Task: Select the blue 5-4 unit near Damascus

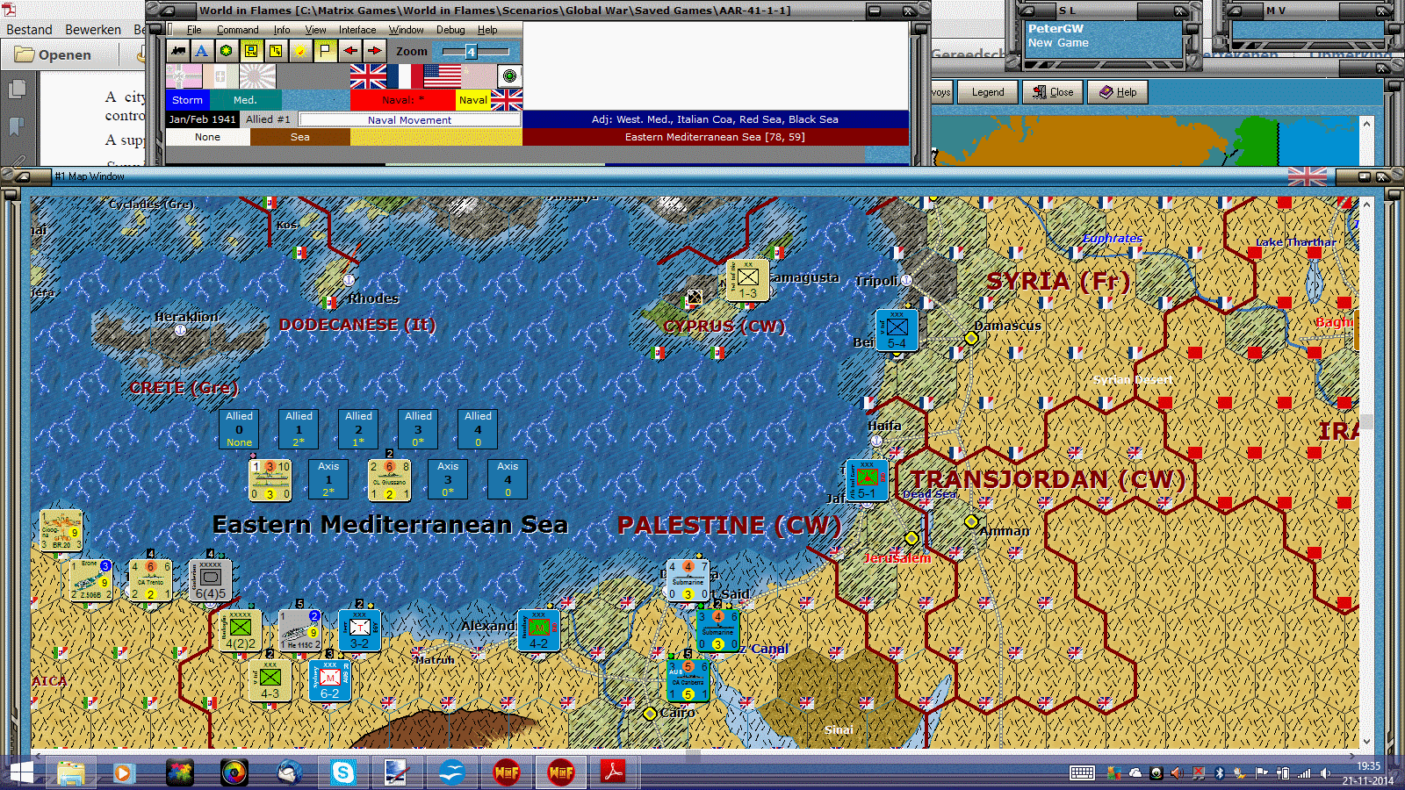Action: click(x=897, y=330)
